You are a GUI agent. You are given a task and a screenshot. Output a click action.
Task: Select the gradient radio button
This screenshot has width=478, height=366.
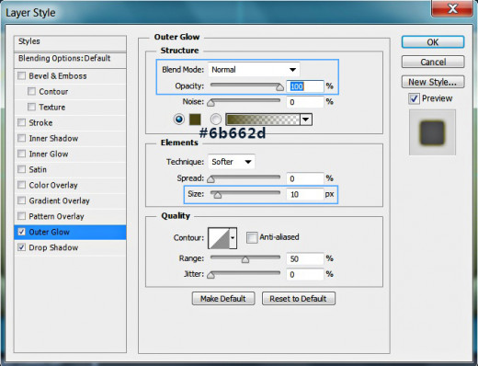(216, 119)
